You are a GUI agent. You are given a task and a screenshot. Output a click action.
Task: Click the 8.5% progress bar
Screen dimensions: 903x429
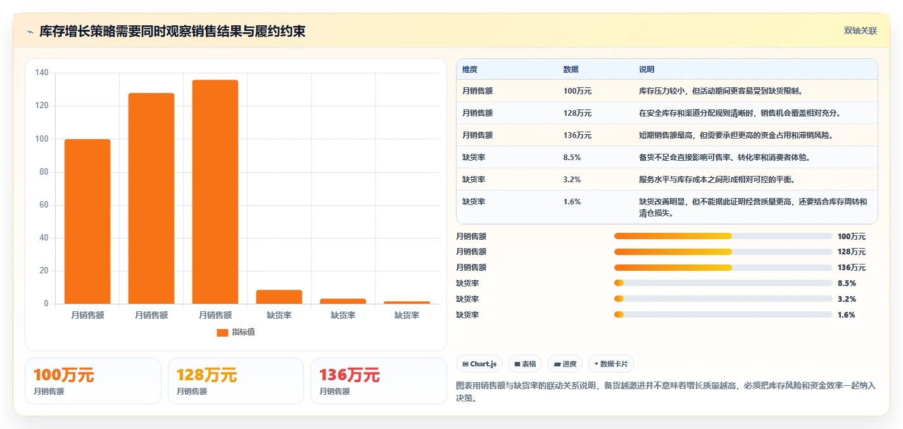[x=723, y=283]
